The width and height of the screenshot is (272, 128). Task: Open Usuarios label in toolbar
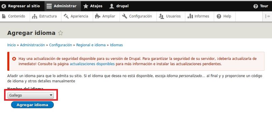[173, 16]
